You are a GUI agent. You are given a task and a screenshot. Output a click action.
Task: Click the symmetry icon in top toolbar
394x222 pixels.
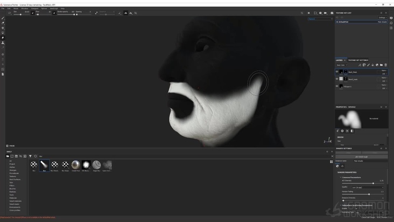(x=126, y=13)
